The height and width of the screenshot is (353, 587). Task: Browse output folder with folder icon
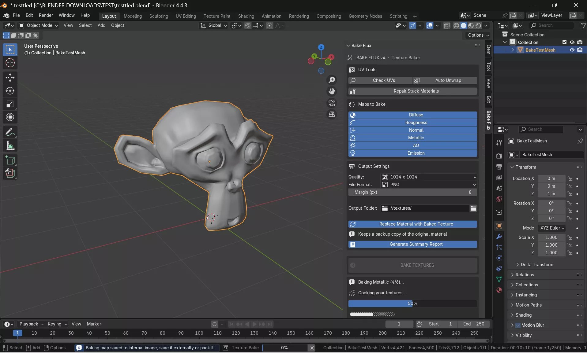(473, 208)
